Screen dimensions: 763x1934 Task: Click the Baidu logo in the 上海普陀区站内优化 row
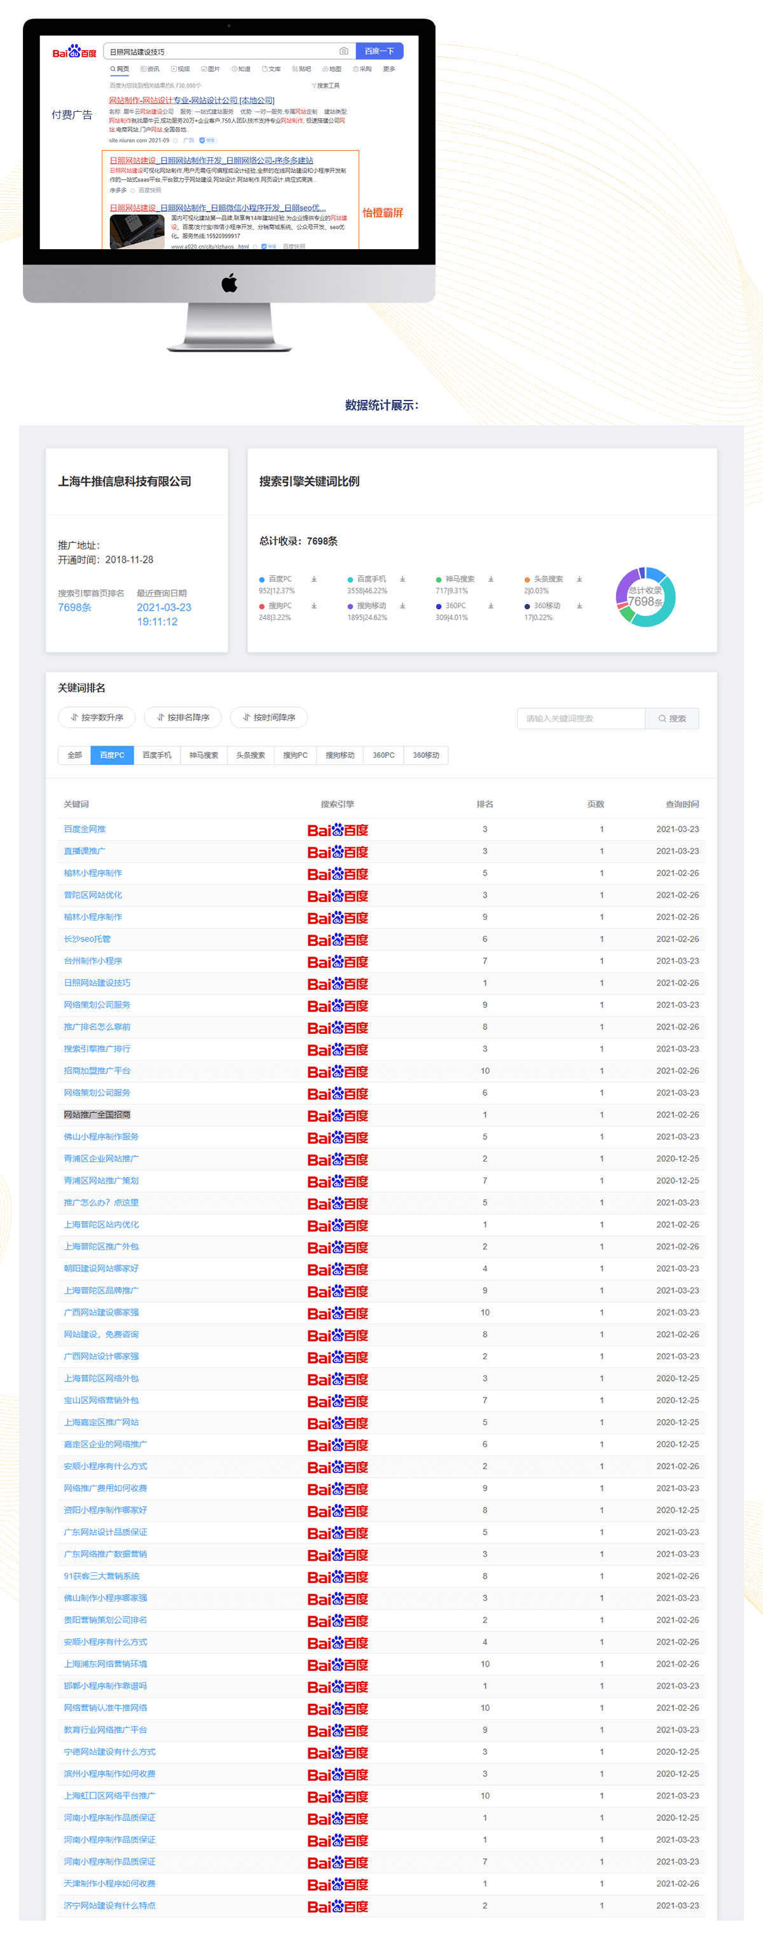click(338, 1224)
